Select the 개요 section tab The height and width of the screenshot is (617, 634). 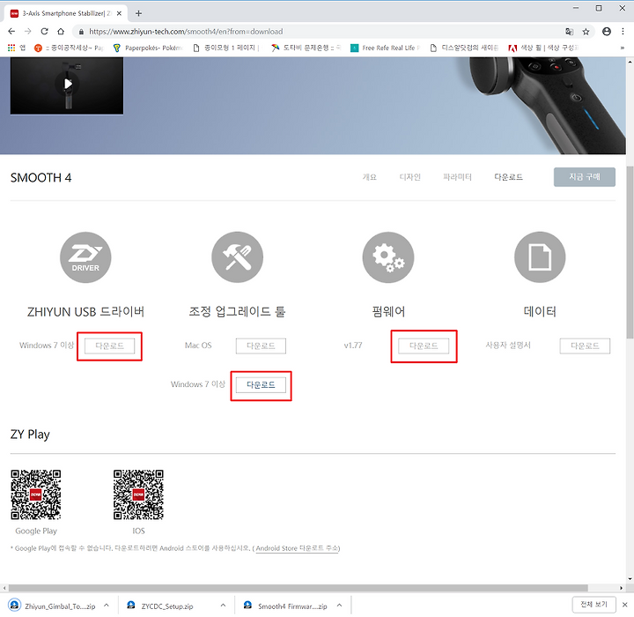pos(369,177)
